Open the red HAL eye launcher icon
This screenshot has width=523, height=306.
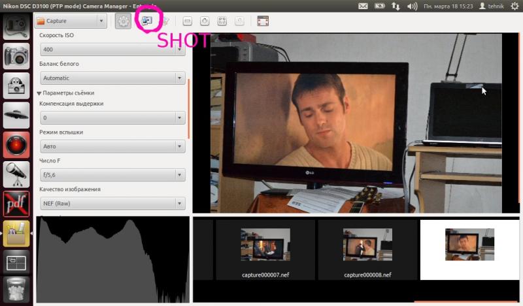16,145
